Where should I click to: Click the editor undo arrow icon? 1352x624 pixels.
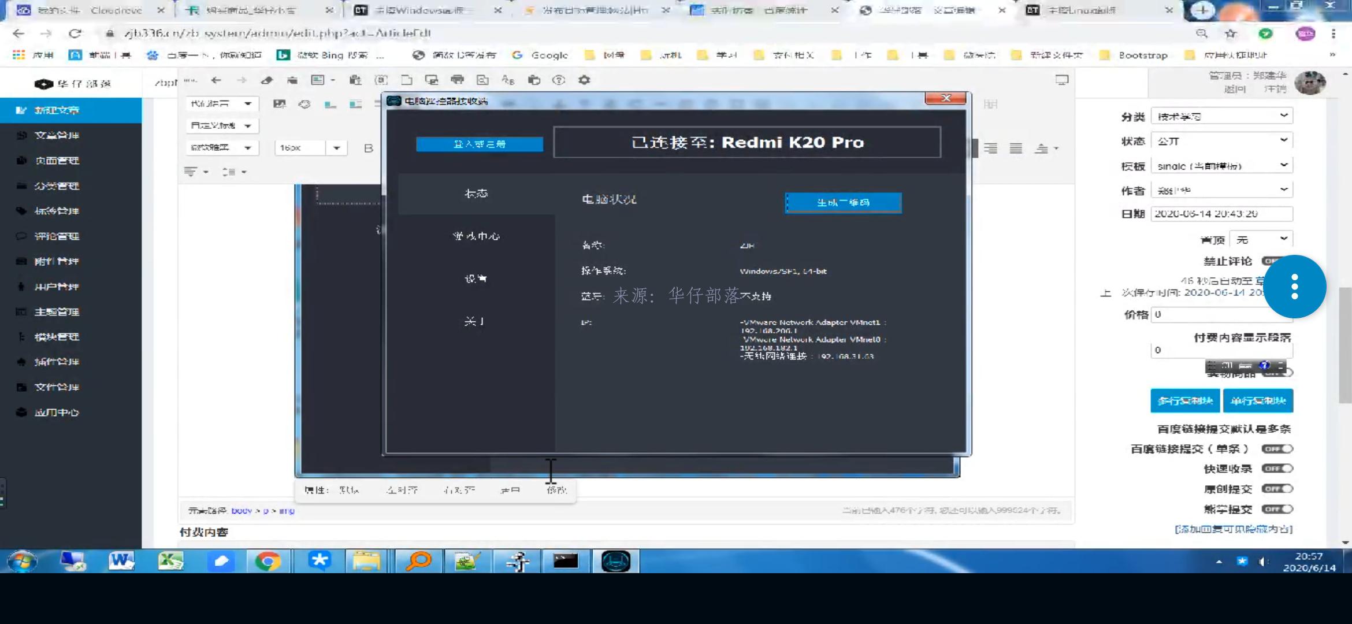[x=216, y=80]
